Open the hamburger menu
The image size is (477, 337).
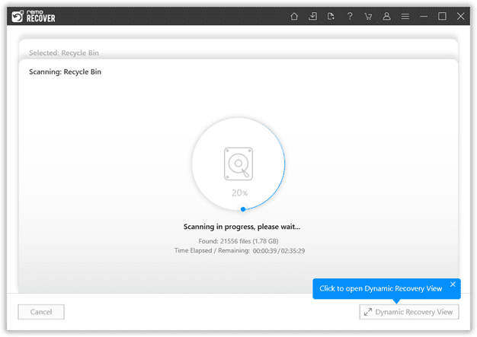(405, 17)
